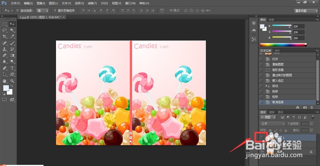Switch to the Swatches (色板) tab
The height and width of the screenshot is (166, 320).
pyautogui.click(x=271, y=20)
